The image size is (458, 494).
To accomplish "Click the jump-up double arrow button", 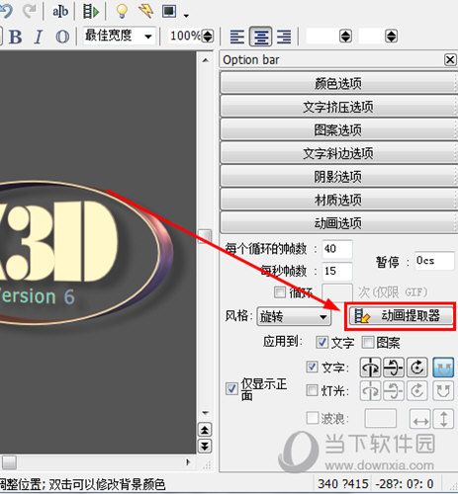I will [x=205, y=430].
